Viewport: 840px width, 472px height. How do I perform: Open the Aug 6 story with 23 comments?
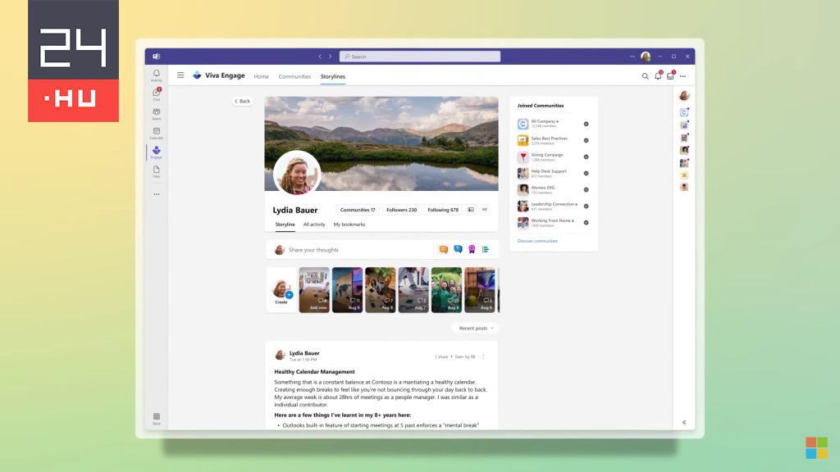tap(447, 290)
